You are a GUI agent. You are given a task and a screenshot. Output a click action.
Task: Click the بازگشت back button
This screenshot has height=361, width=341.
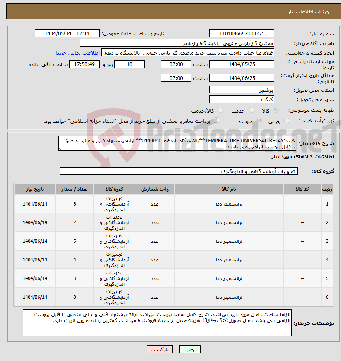(x=159, y=349)
